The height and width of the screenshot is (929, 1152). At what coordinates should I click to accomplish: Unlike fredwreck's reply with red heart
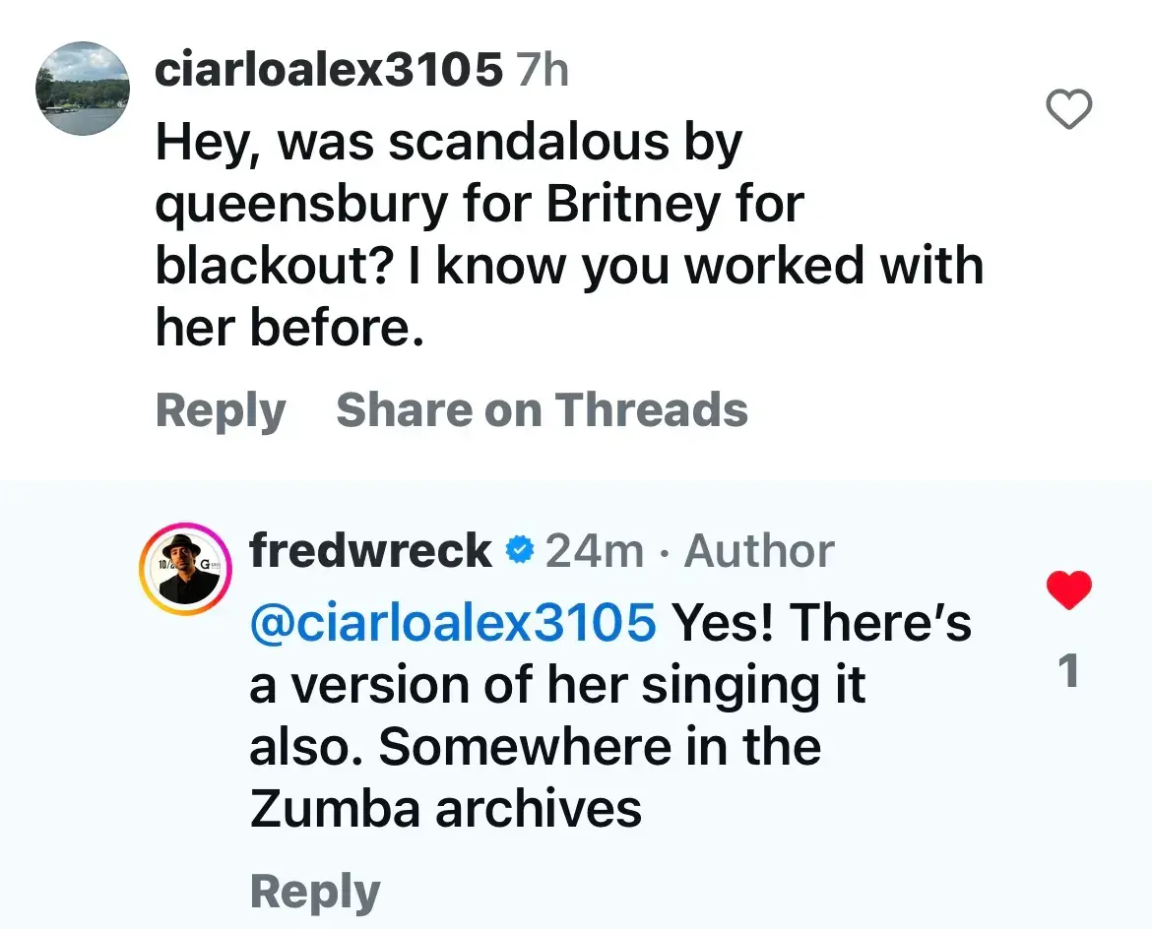tap(1068, 589)
